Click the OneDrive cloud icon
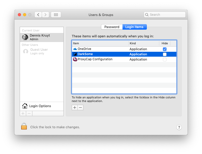The width and height of the screenshot is (202, 154). pos(75,49)
